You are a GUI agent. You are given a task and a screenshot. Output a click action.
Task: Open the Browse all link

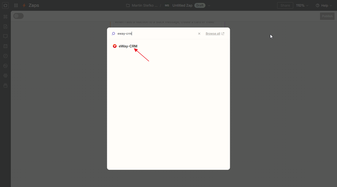click(x=213, y=33)
